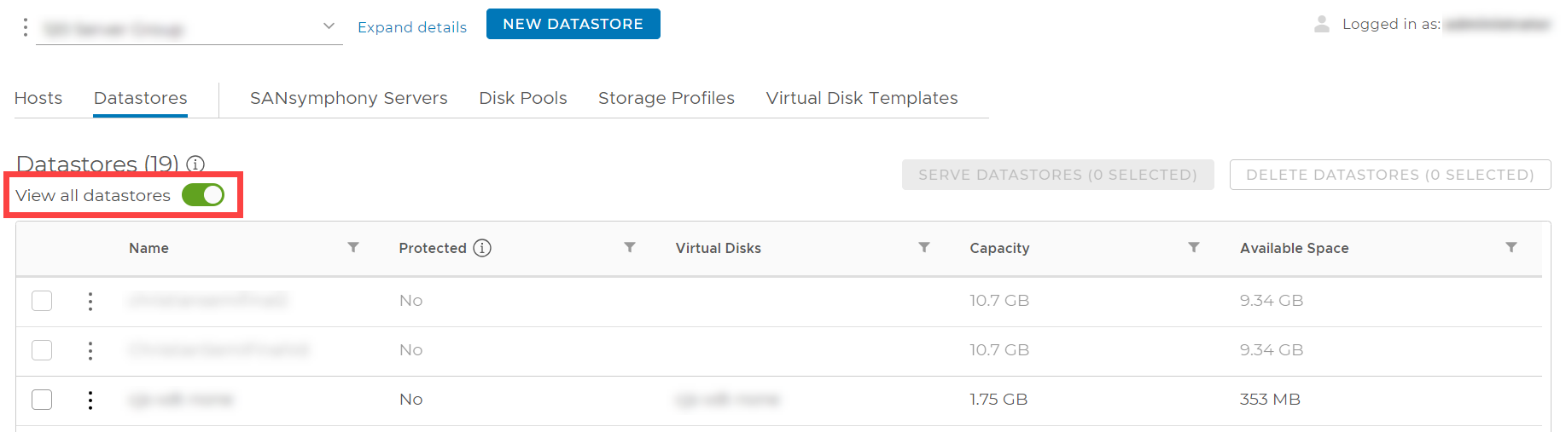Screen dimensions: 1566x432
Task: Disable the View all datastores toggle
Action: 203,195
